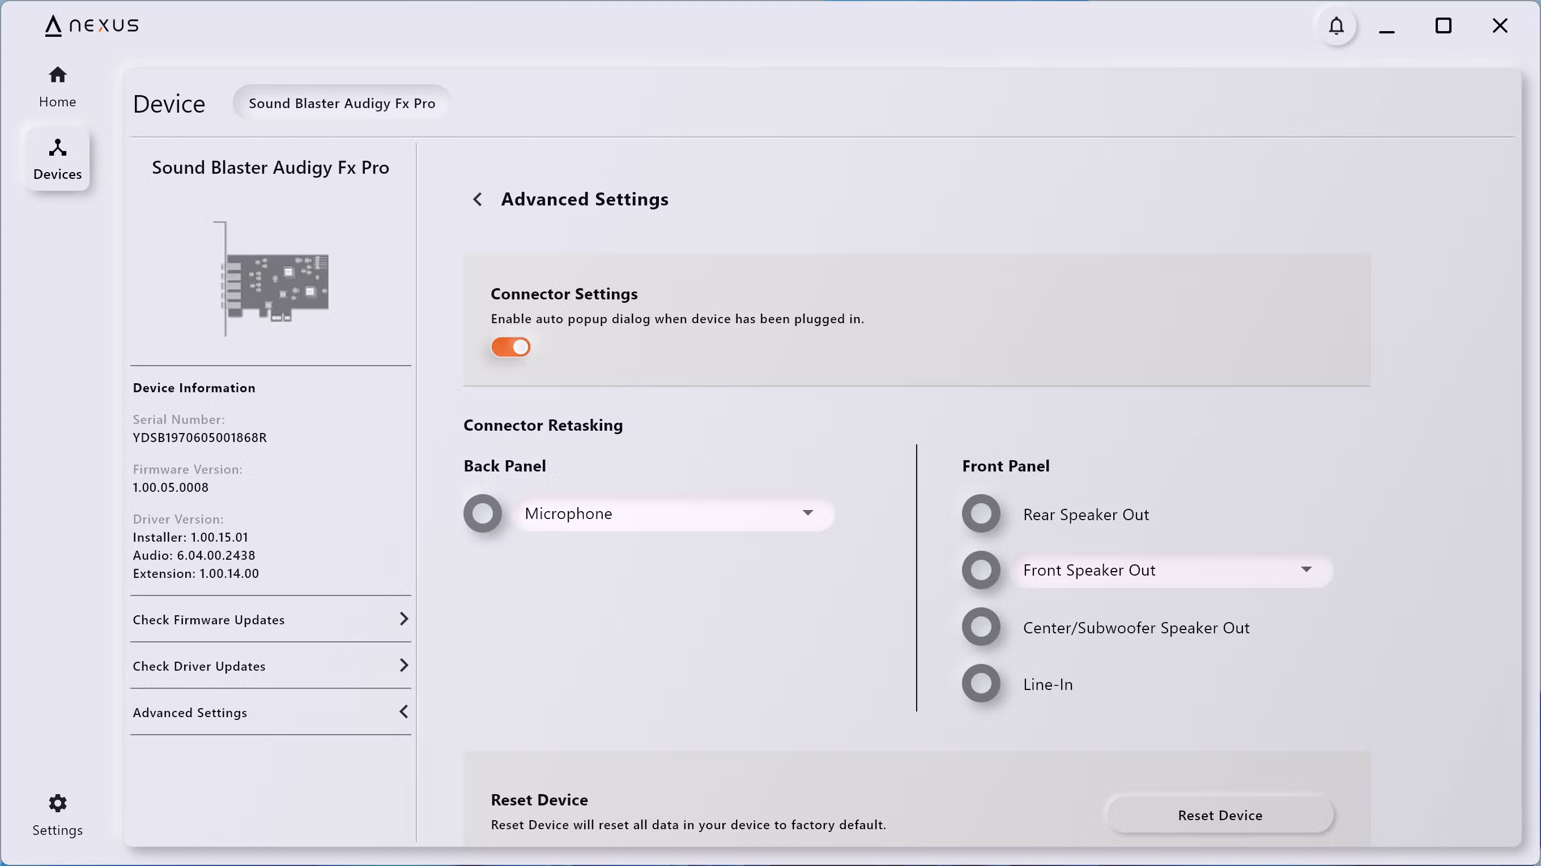The height and width of the screenshot is (866, 1541).
Task: Open Check Firmware Updates
Action: (270, 619)
